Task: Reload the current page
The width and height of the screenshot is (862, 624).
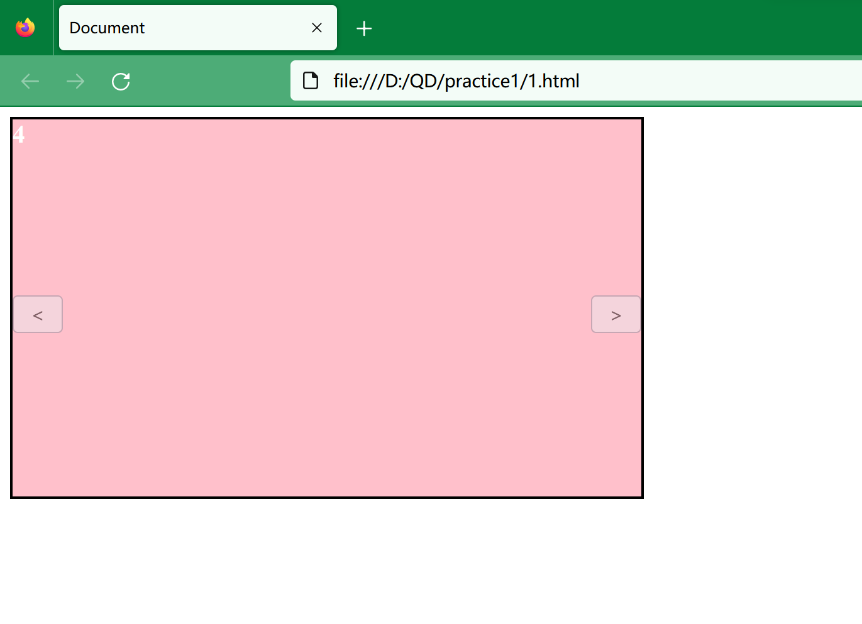Action: [x=121, y=81]
